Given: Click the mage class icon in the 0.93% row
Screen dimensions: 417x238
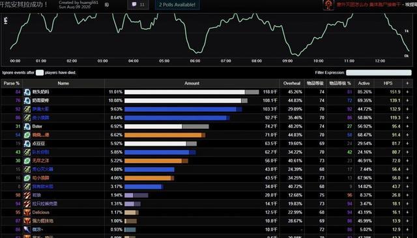Looking at the screenshot, I should [x=27, y=230].
